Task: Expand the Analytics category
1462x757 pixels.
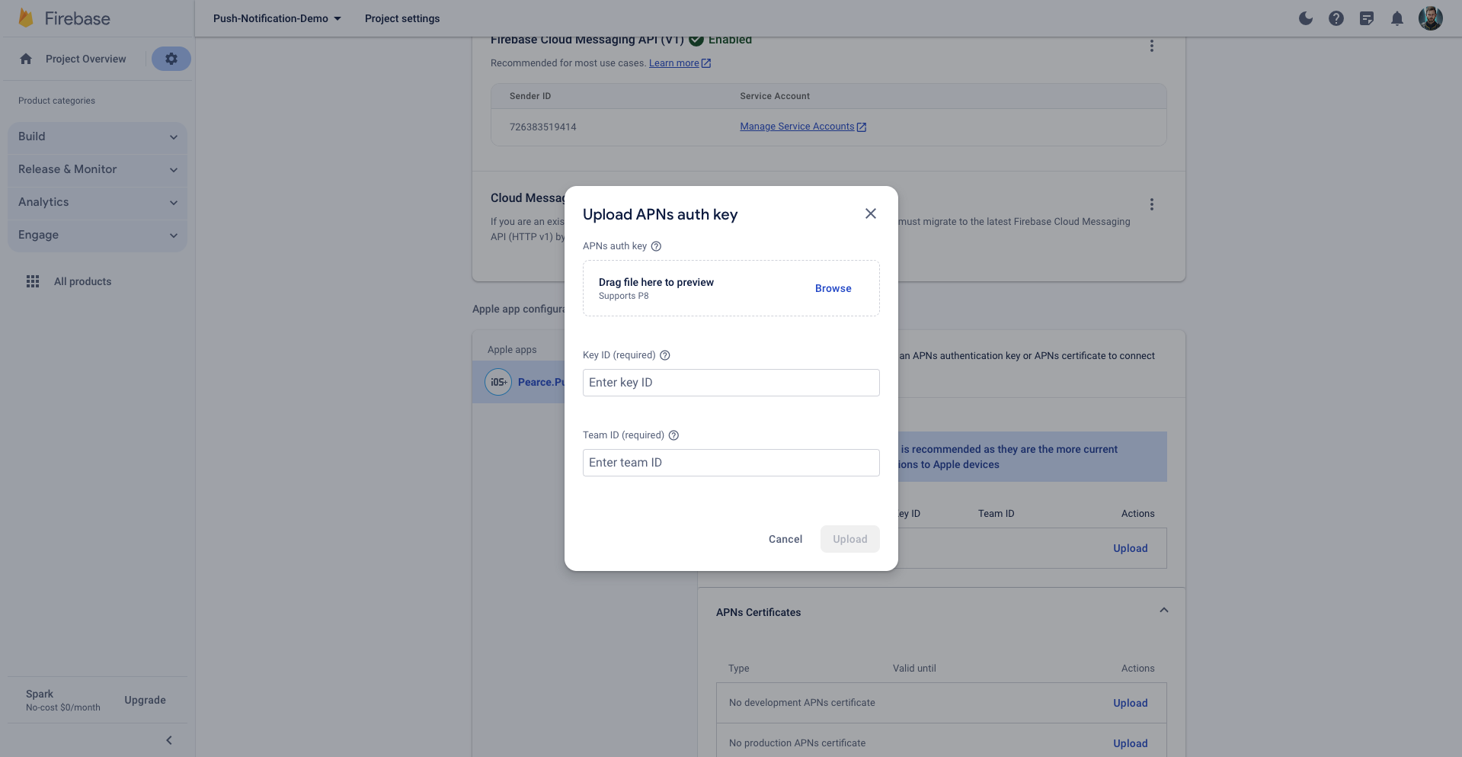Action: click(x=98, y=202)
